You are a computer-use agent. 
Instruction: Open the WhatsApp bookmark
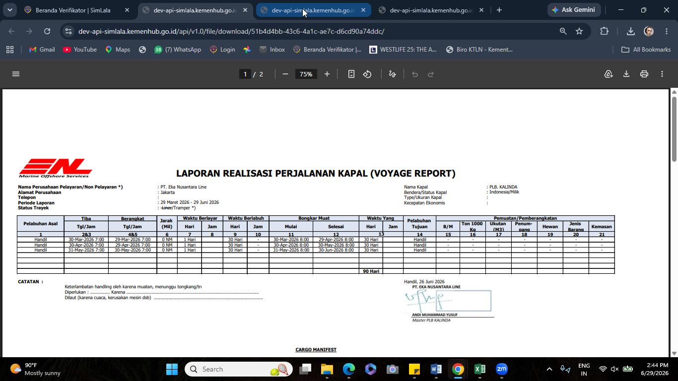178,50
